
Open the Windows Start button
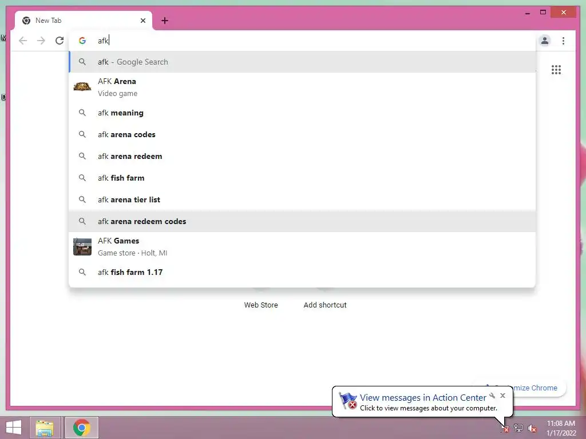point(14,428)
